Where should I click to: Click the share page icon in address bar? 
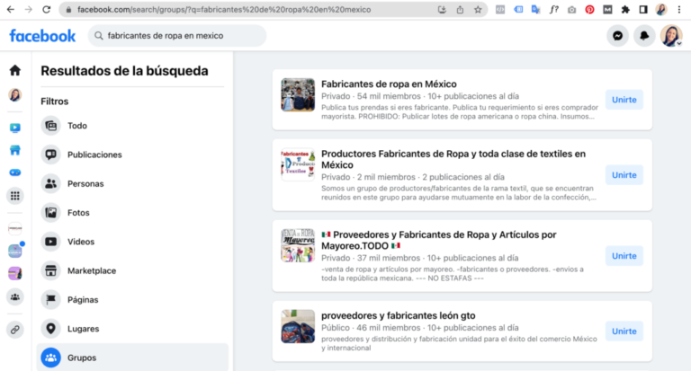[x=460, y=9]
